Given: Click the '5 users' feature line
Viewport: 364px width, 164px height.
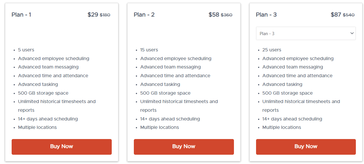Looking at the screenshot, I should 26,50.
